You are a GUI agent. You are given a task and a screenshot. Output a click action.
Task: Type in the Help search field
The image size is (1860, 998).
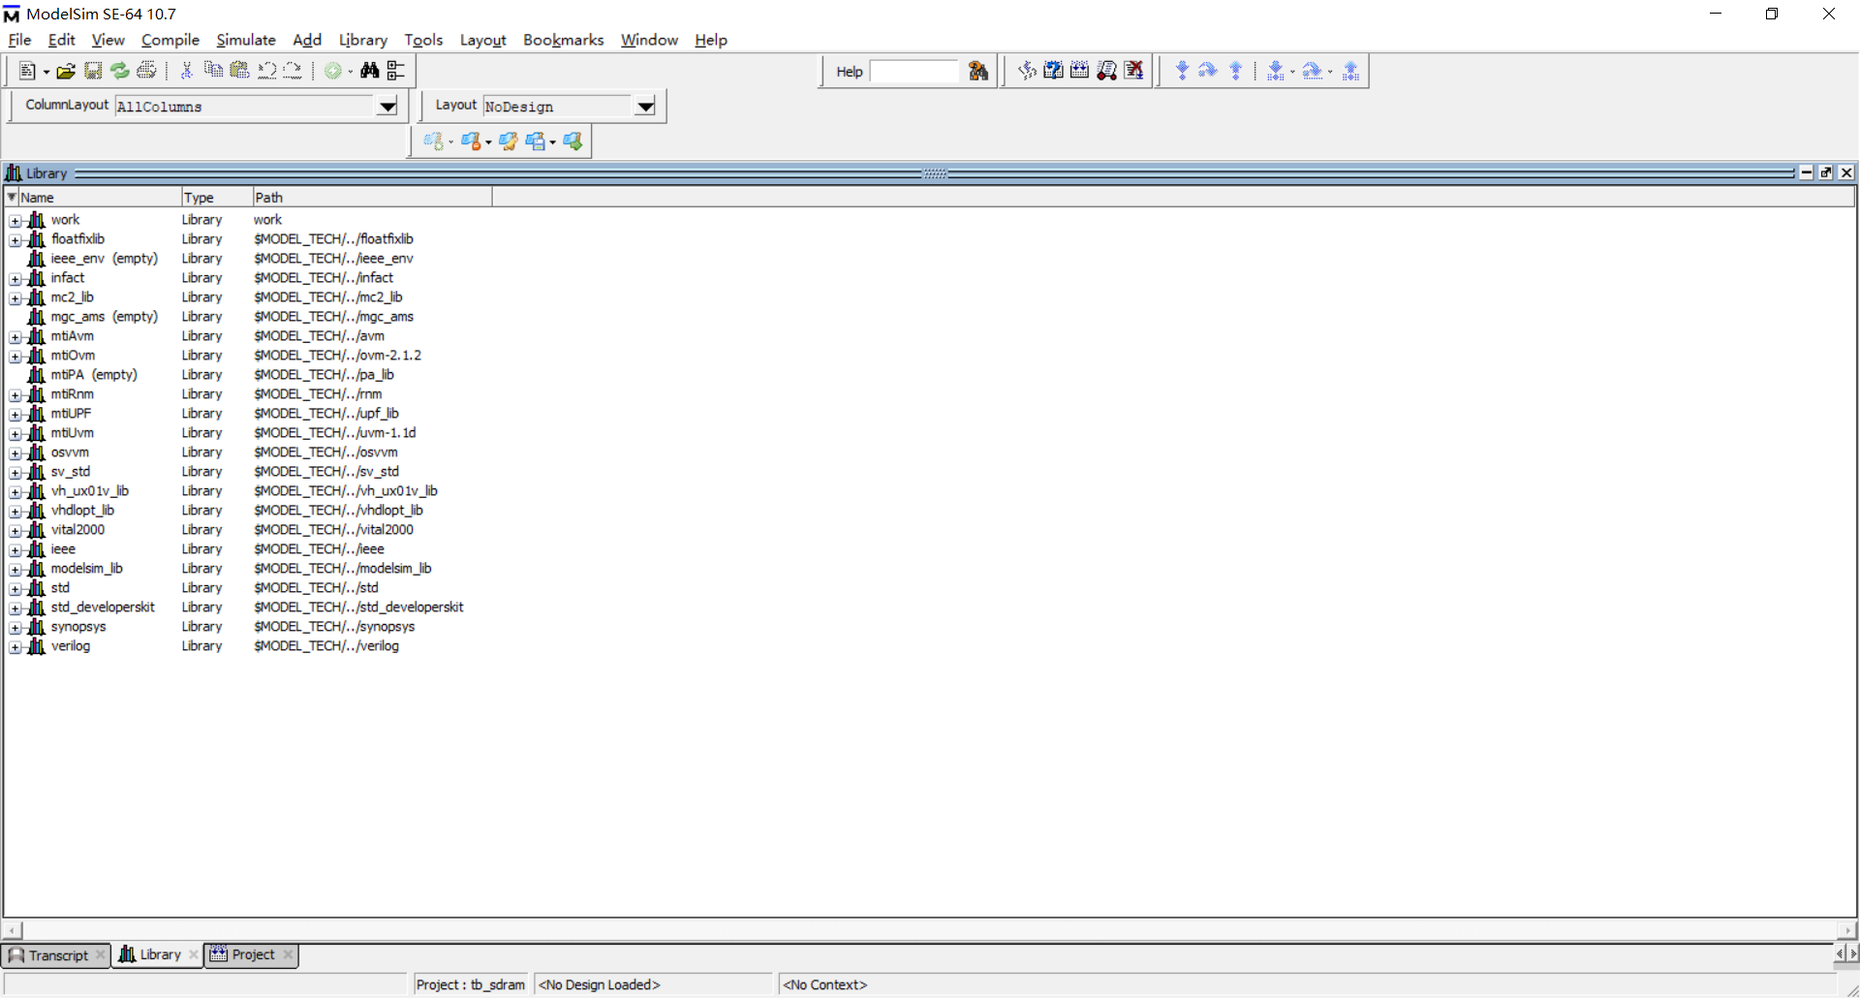[x=914, y=71]
